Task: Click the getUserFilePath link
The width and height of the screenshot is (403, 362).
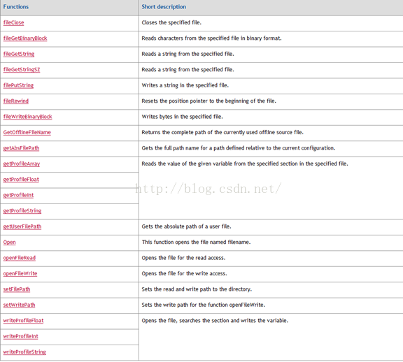Action: coord(22,226)
